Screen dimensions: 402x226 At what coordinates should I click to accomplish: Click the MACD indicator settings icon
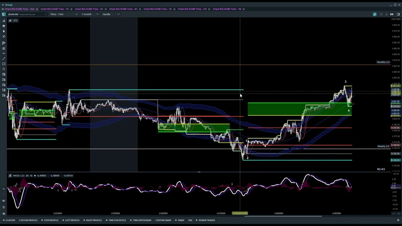[10, 176]
